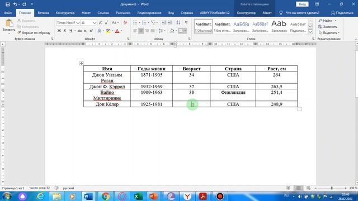Open the ABBYY FineReader 12 tab

tap(215, 13)
